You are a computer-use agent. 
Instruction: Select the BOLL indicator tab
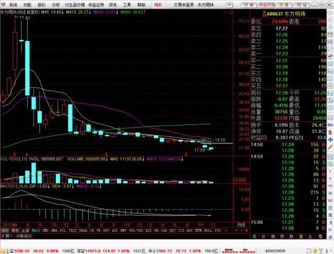click(x=208, y=231)
